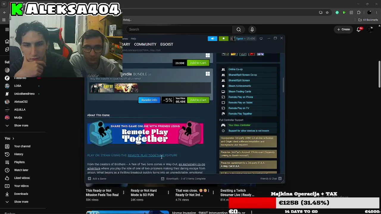This screenshot has width=381, height=214.
Task: Open the Help menu in Steam
Action: tap(133, 39)
